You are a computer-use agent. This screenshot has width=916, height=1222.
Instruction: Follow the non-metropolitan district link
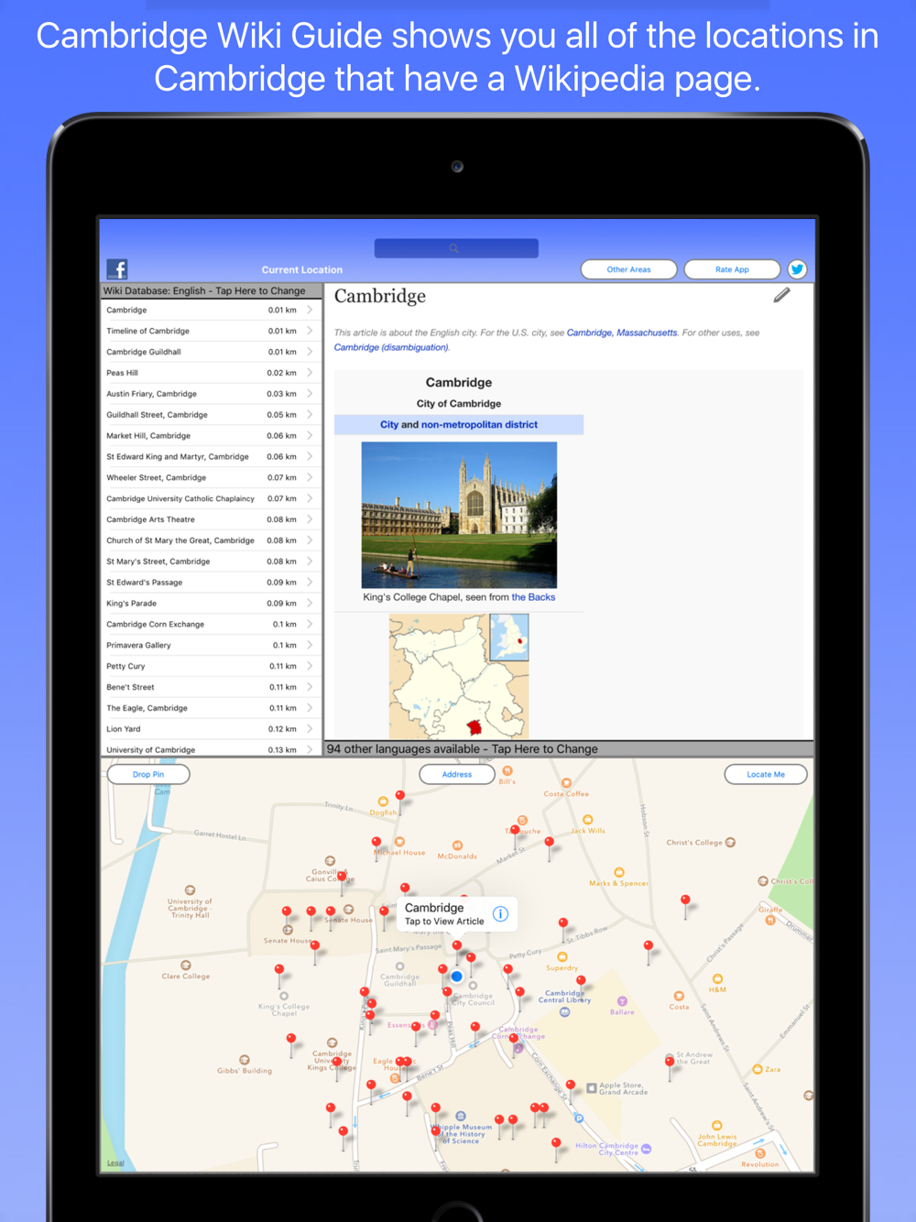pyautogui.click(x=479, y=425)
